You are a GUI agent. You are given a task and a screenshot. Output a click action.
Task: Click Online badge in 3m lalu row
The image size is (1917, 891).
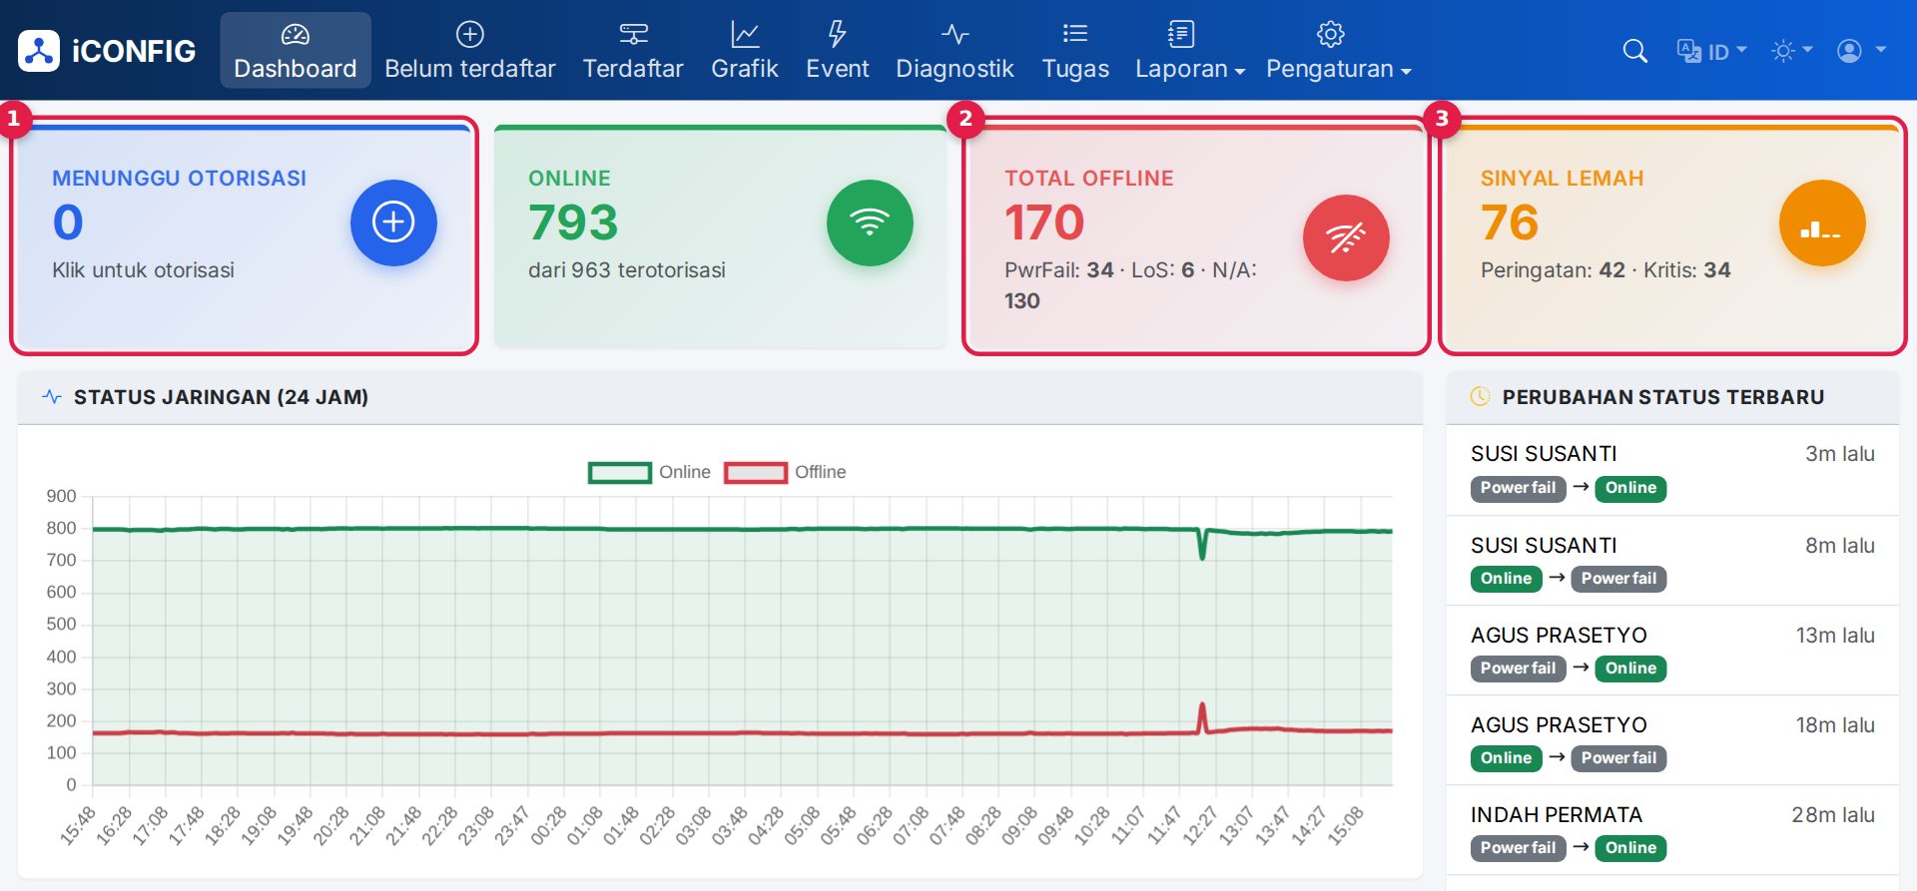pos(1630,488)
